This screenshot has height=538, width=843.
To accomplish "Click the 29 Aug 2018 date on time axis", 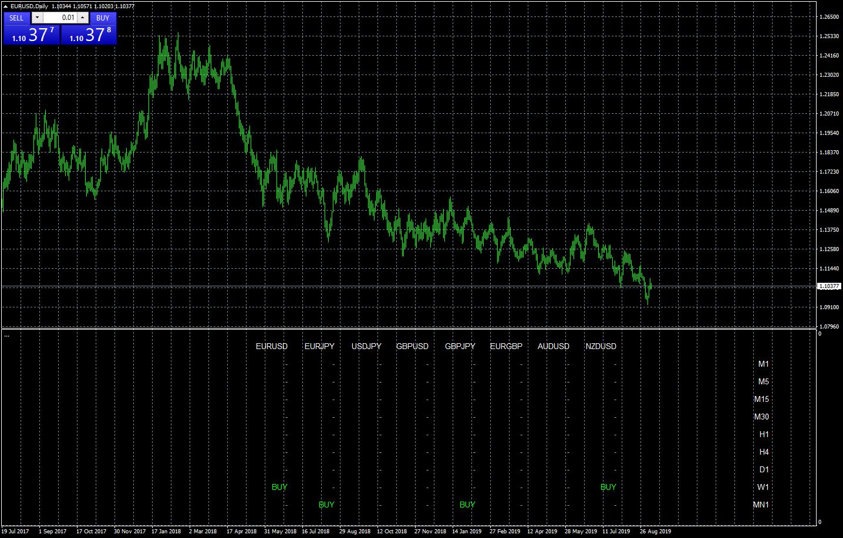I will point(355,532).
